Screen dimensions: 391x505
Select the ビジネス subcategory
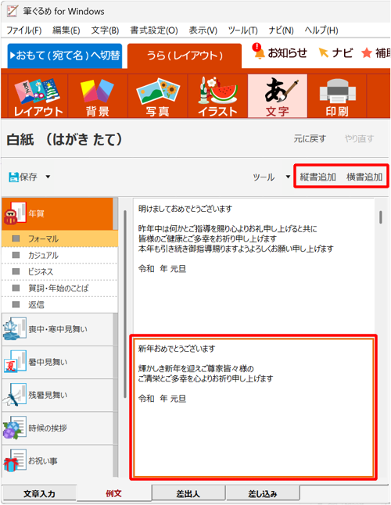[x=59, y=271]
